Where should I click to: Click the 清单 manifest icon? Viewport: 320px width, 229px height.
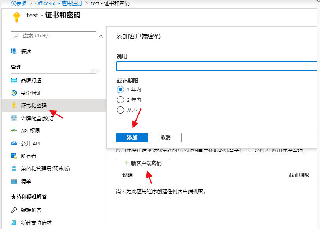point(14,181)
